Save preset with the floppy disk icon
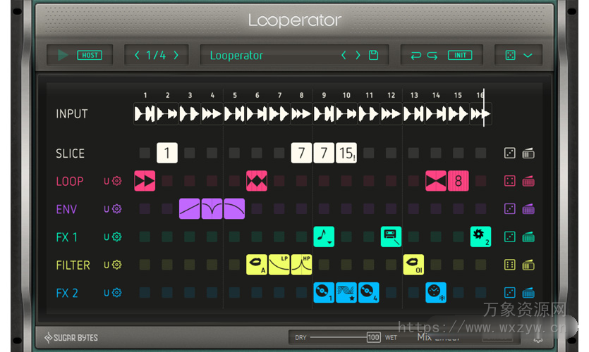 (373, 55)
